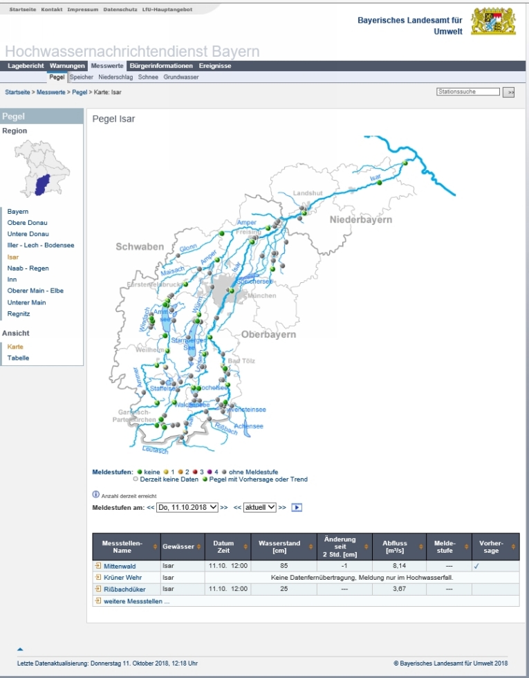Select region Iller - Lech - Bodensee
Screen dimensions: 529x678
coord(41,245)
